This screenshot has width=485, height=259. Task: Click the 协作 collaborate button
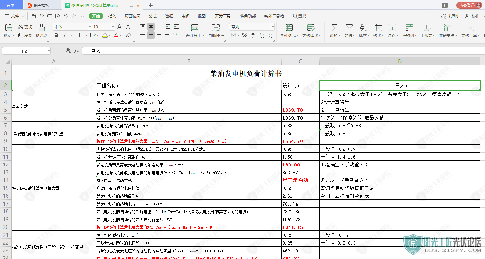(x=473, y=16)
